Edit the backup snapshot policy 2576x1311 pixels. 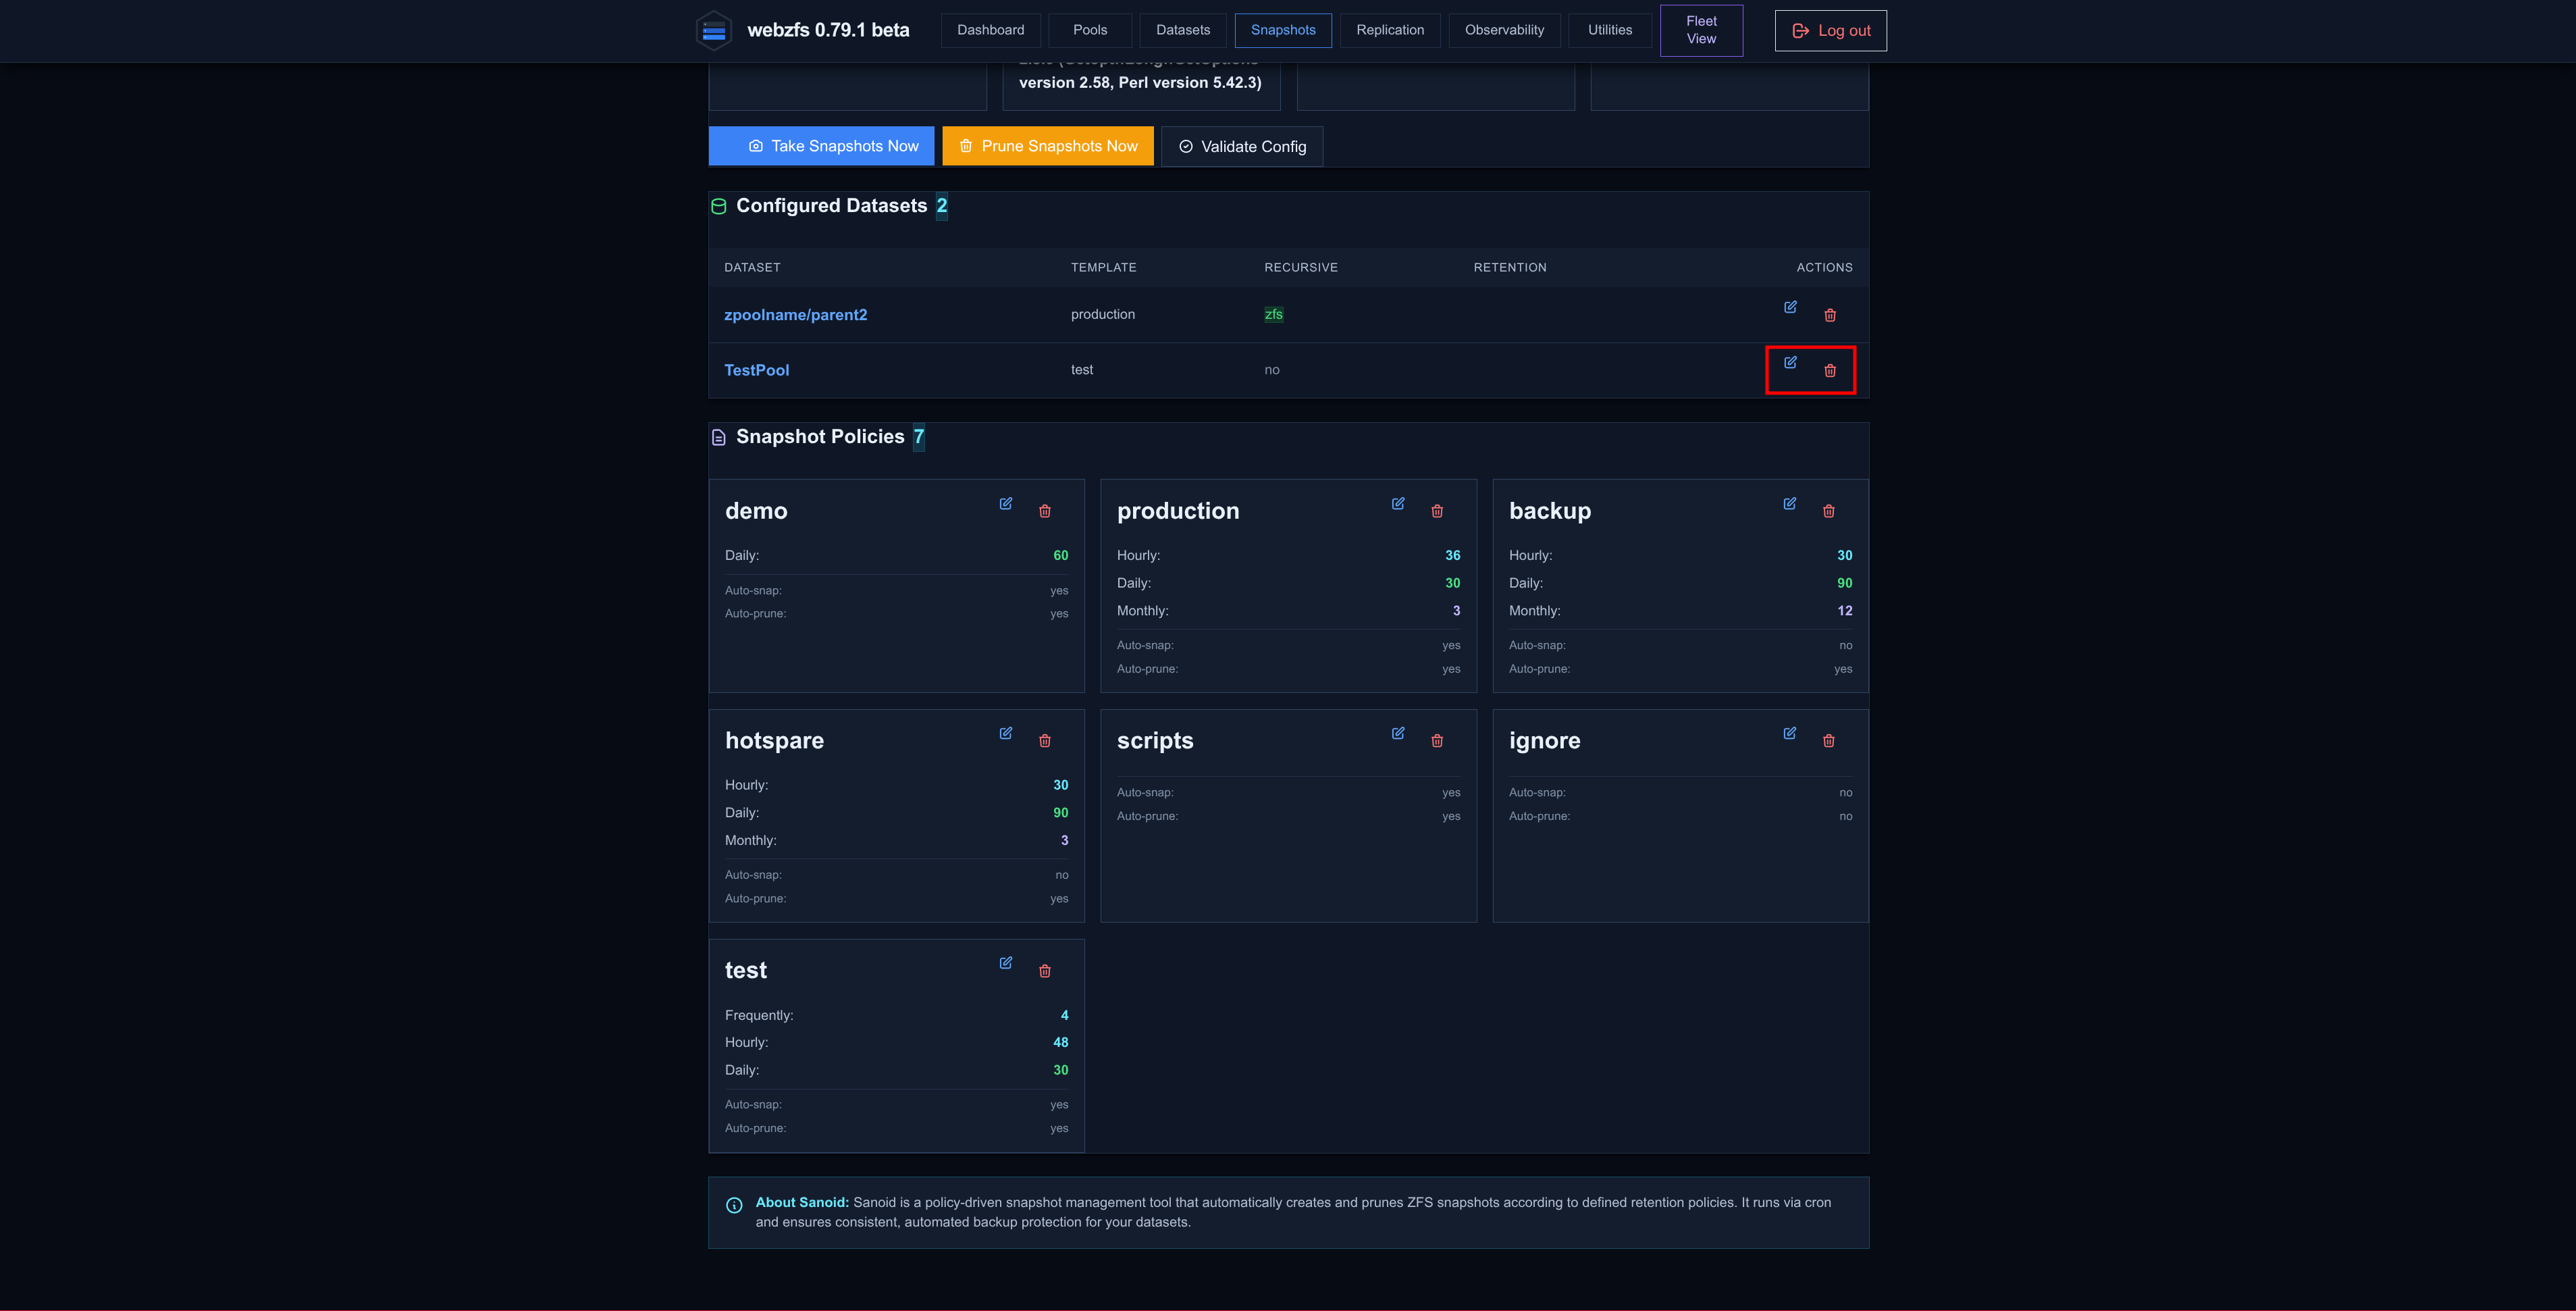pos(1790,504)
